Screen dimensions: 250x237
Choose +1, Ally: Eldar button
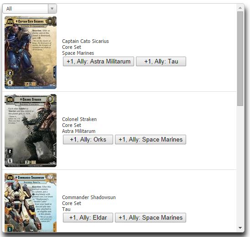(x=88, y=217)
